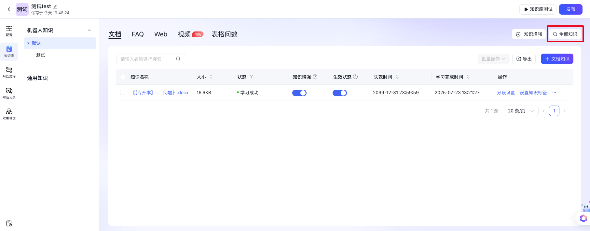Open 效果调优 sidebar icon
Viewport: 590px width, 231px height.
pos(9,114)
